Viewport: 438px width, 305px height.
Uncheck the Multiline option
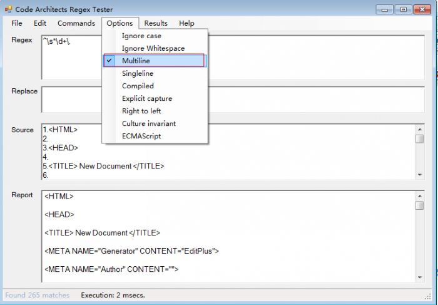(x=136, y=61)
